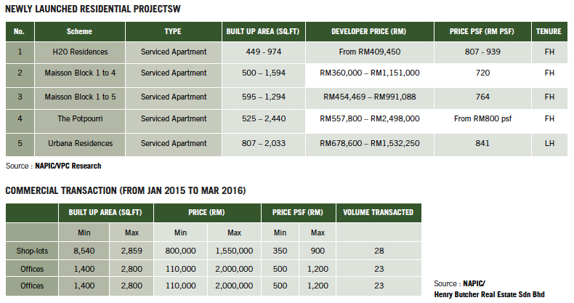Viewport: 574px width, 303px height.
Task: Select the "PRICE PSF (RM PSF)" header
Action: [x=480, y=33]
